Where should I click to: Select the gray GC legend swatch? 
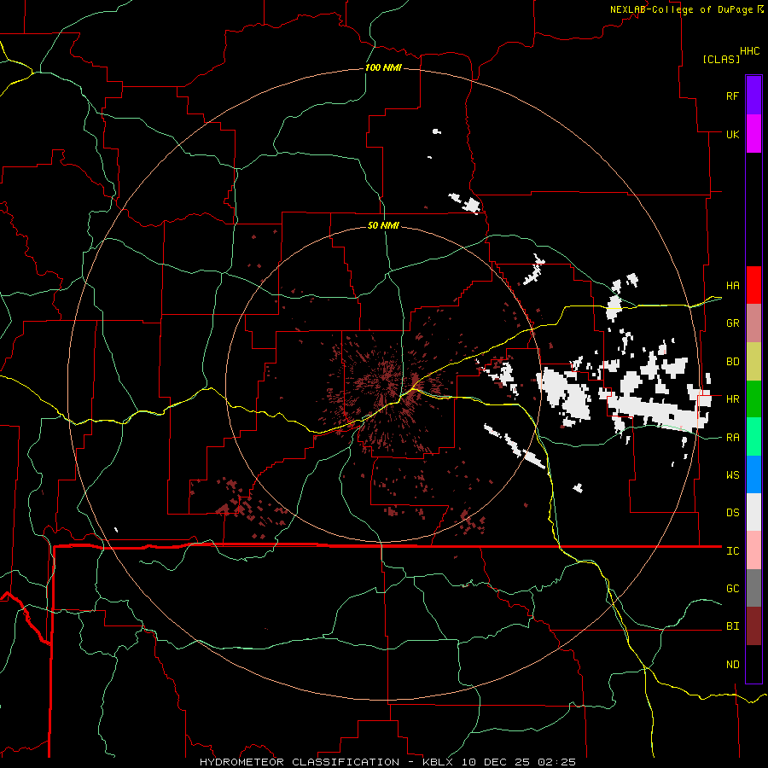click(x=753, y=588)
